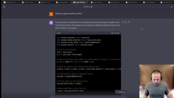
Task: Click the import line for load_iris
Action: (73, 38)
